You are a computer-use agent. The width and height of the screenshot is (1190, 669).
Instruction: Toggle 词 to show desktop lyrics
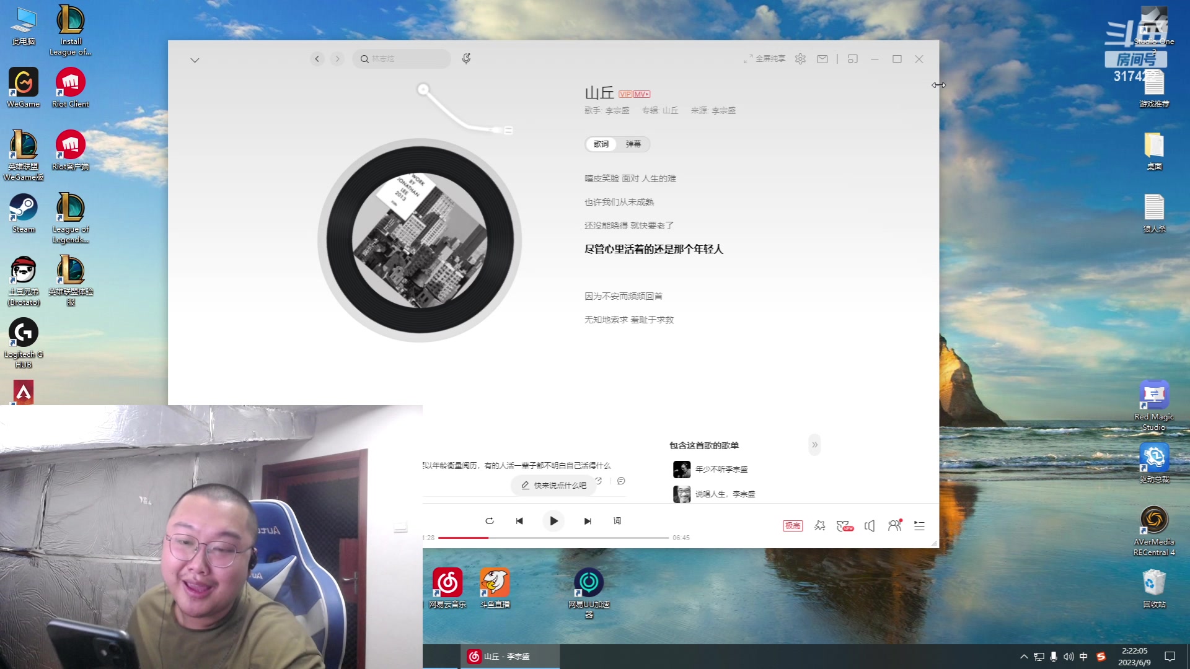click(617, 521)
